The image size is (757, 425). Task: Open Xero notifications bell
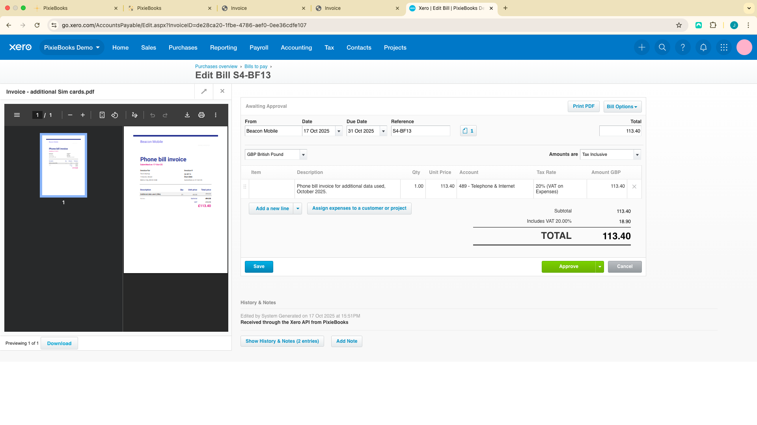click(703, 47)
